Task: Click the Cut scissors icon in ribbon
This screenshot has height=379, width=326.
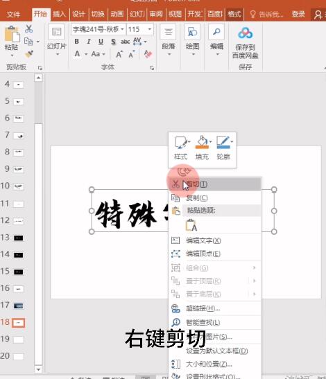Action: coord(29,29)
